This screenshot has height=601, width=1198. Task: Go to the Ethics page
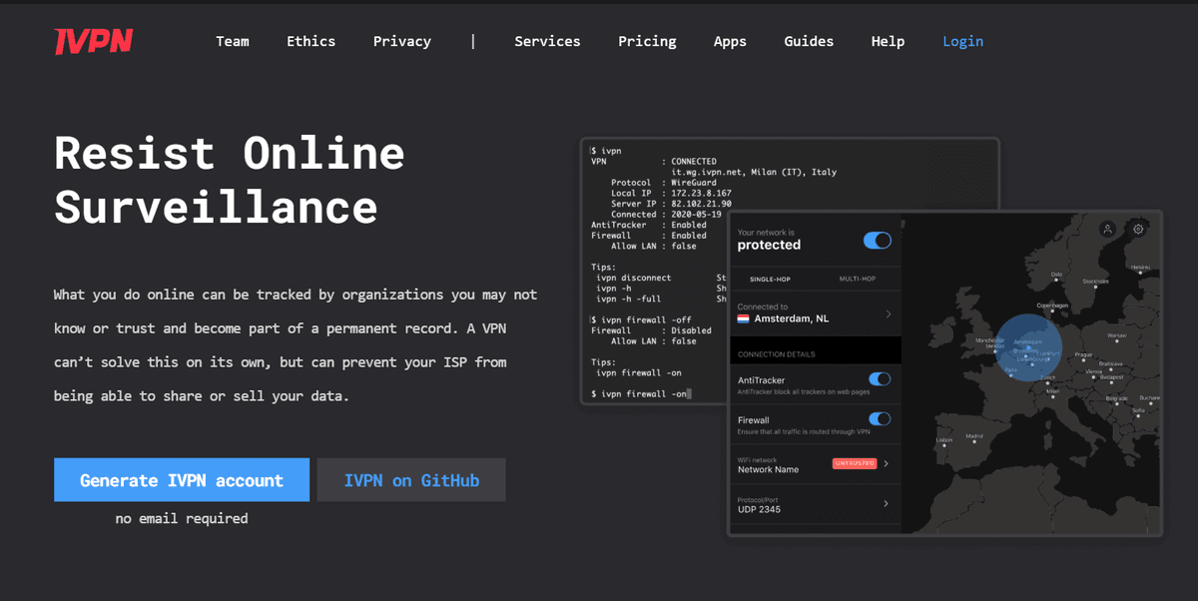(x=310, y=41)
